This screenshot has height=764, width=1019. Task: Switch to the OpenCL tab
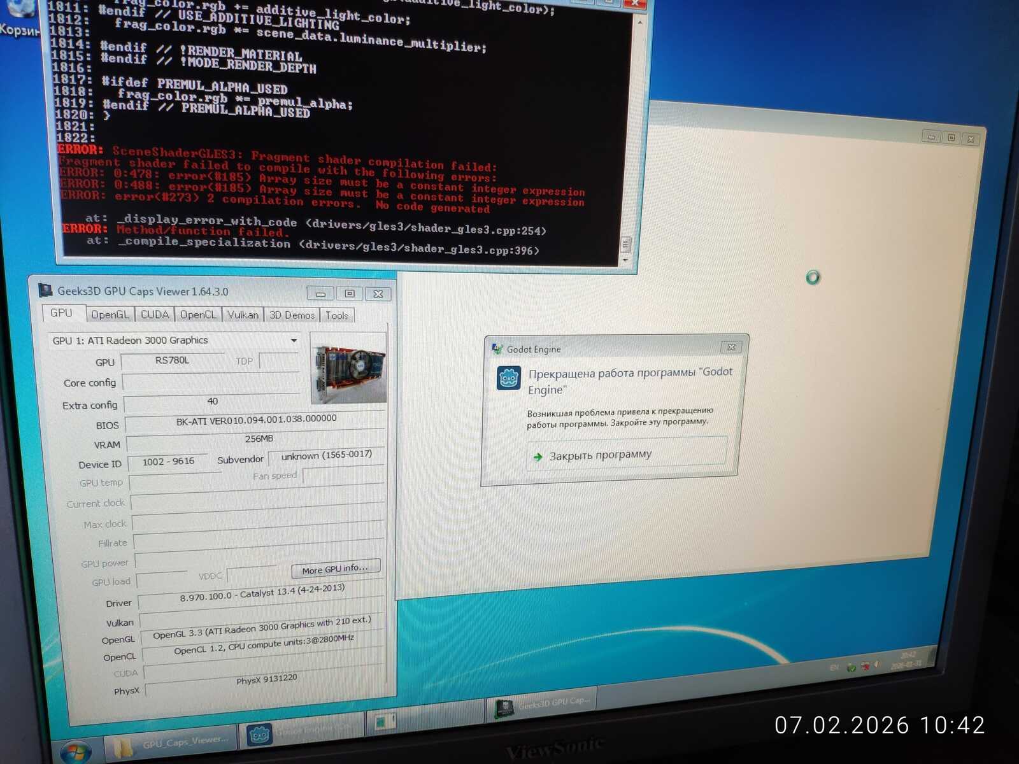(197, 315)
